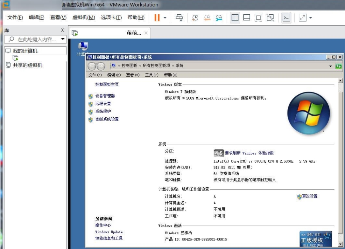Click the 所有控制面板项 breadcrumb
Viewport: 345px width, 249px height.
click(x=156, y=66)
